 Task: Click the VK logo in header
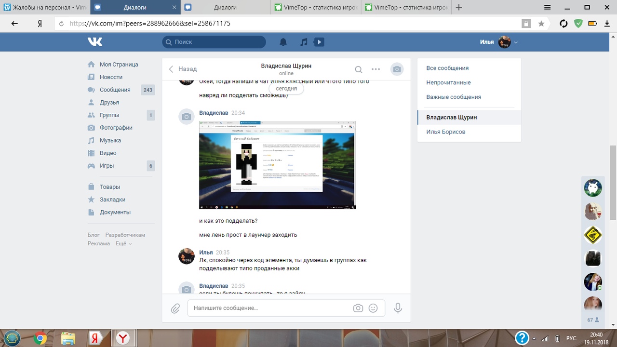pyautogui.click(x=95, y=42)
